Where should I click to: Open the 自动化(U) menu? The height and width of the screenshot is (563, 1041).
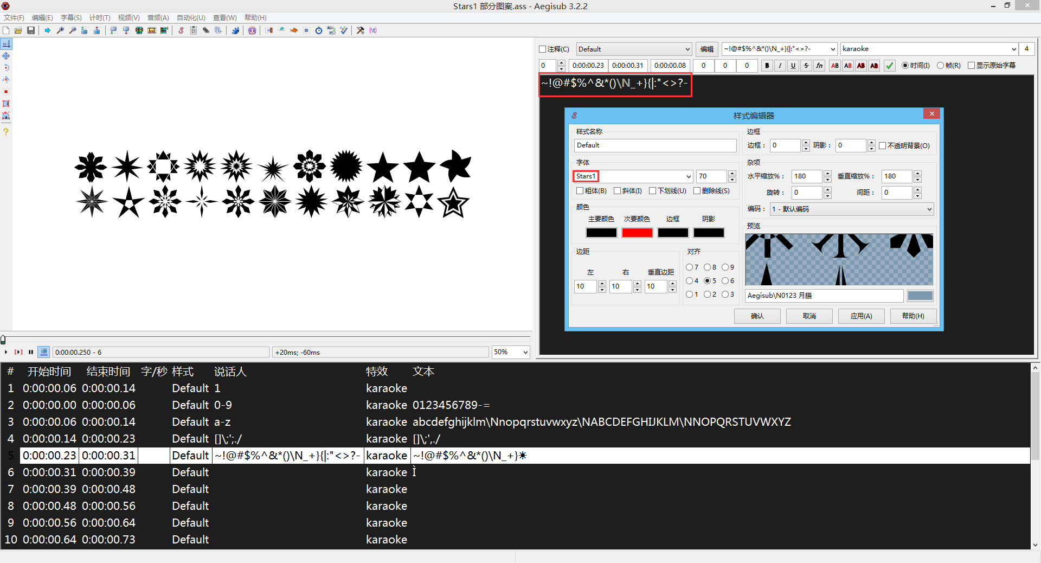click(x=191, y=18)
